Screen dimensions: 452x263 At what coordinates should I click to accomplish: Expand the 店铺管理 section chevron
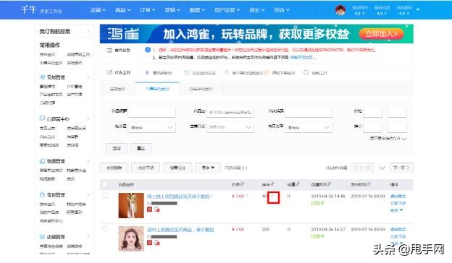pos(88,237)
